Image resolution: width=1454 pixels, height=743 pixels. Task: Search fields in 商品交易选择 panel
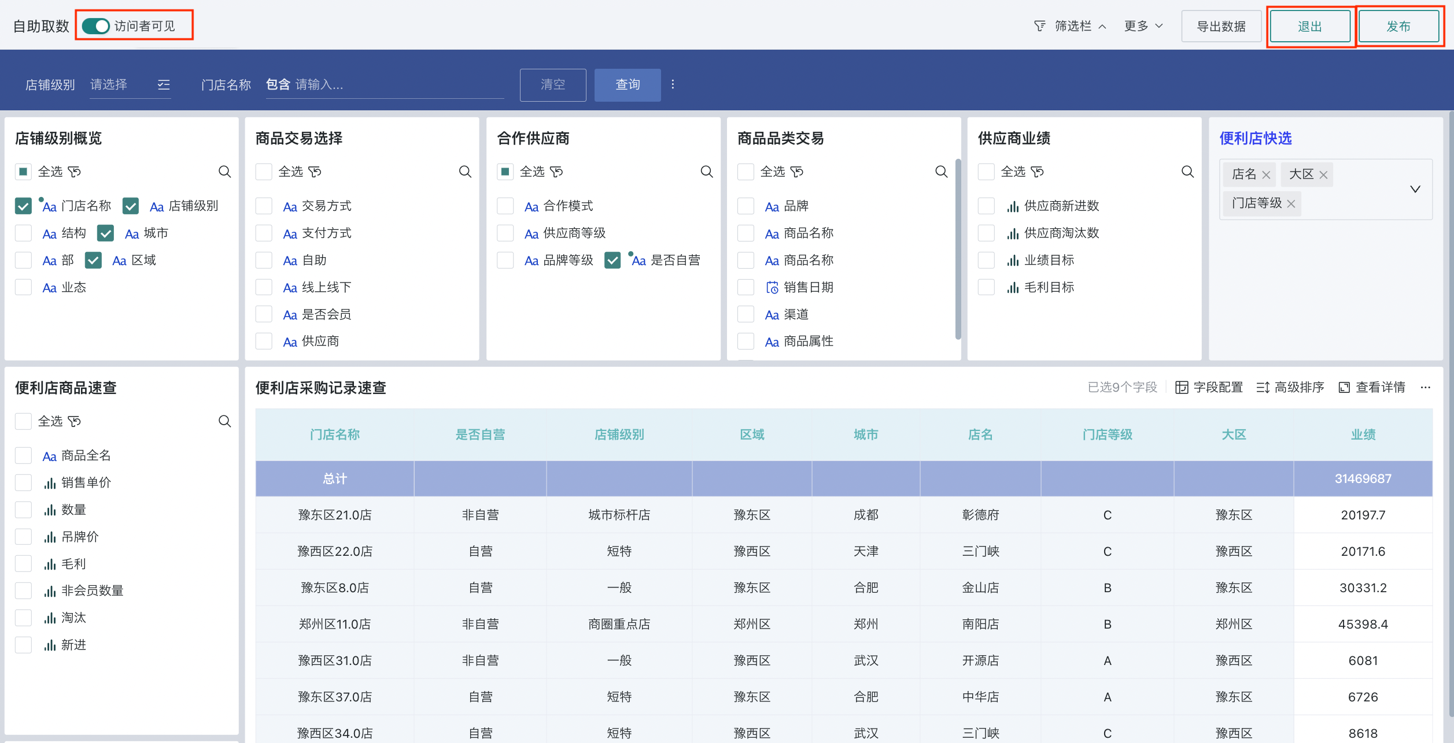(465, 172)
